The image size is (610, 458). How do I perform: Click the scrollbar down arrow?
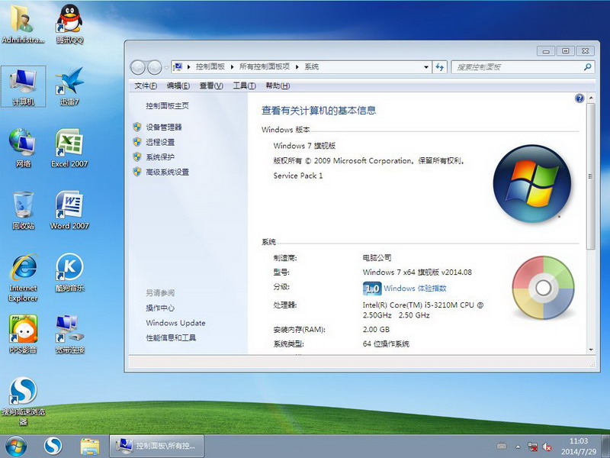pyautogui.click(x=590, y=350)
